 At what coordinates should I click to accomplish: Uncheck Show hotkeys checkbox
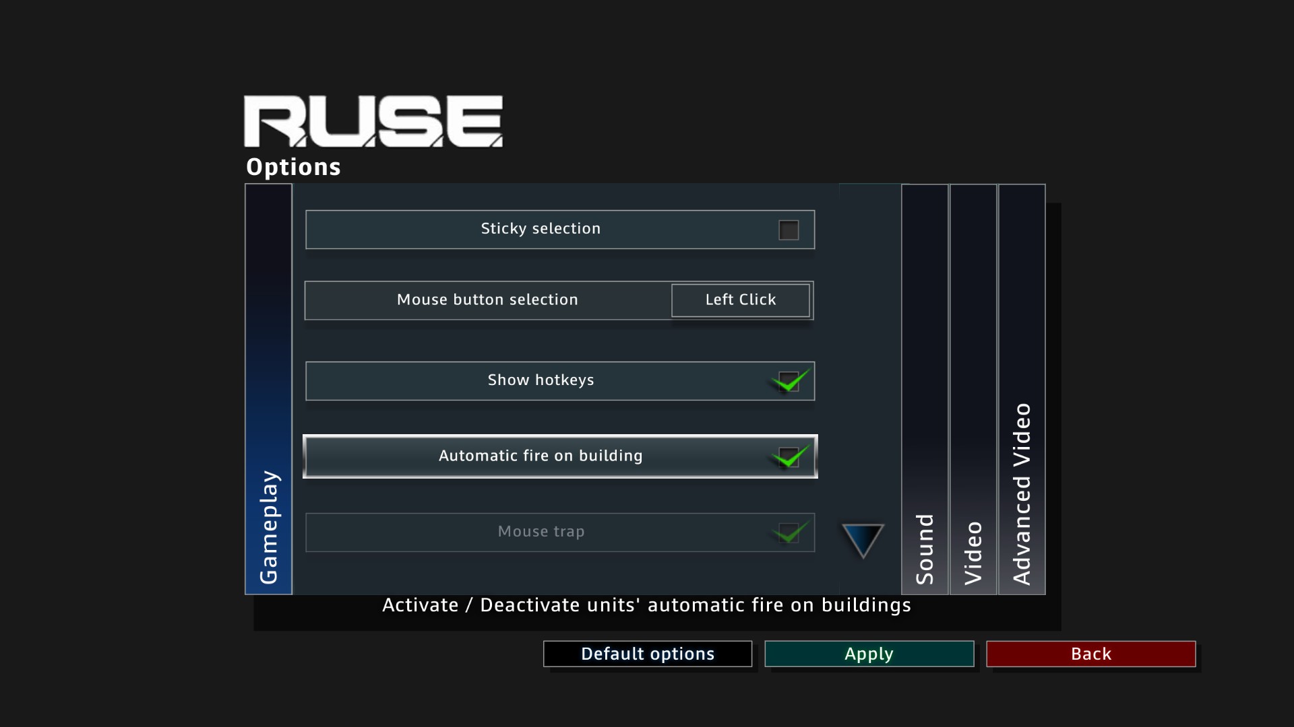[x=789, y=382]
